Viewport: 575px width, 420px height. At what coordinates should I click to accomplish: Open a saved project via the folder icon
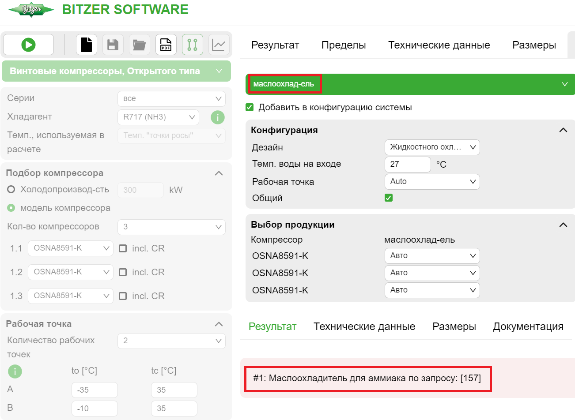(x=140, y=45)
